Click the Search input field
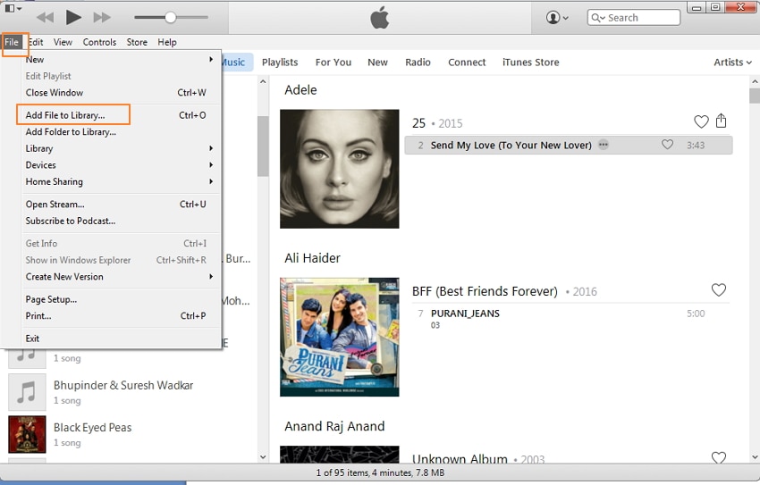Screen dimensions: 760x485 (x=634, y=18)
